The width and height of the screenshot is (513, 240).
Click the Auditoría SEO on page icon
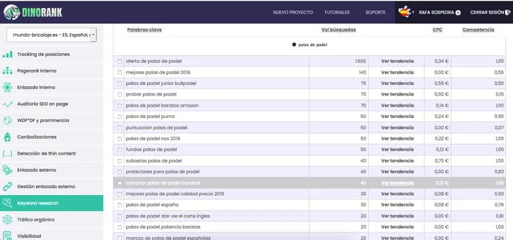click(x=7, y=104)
